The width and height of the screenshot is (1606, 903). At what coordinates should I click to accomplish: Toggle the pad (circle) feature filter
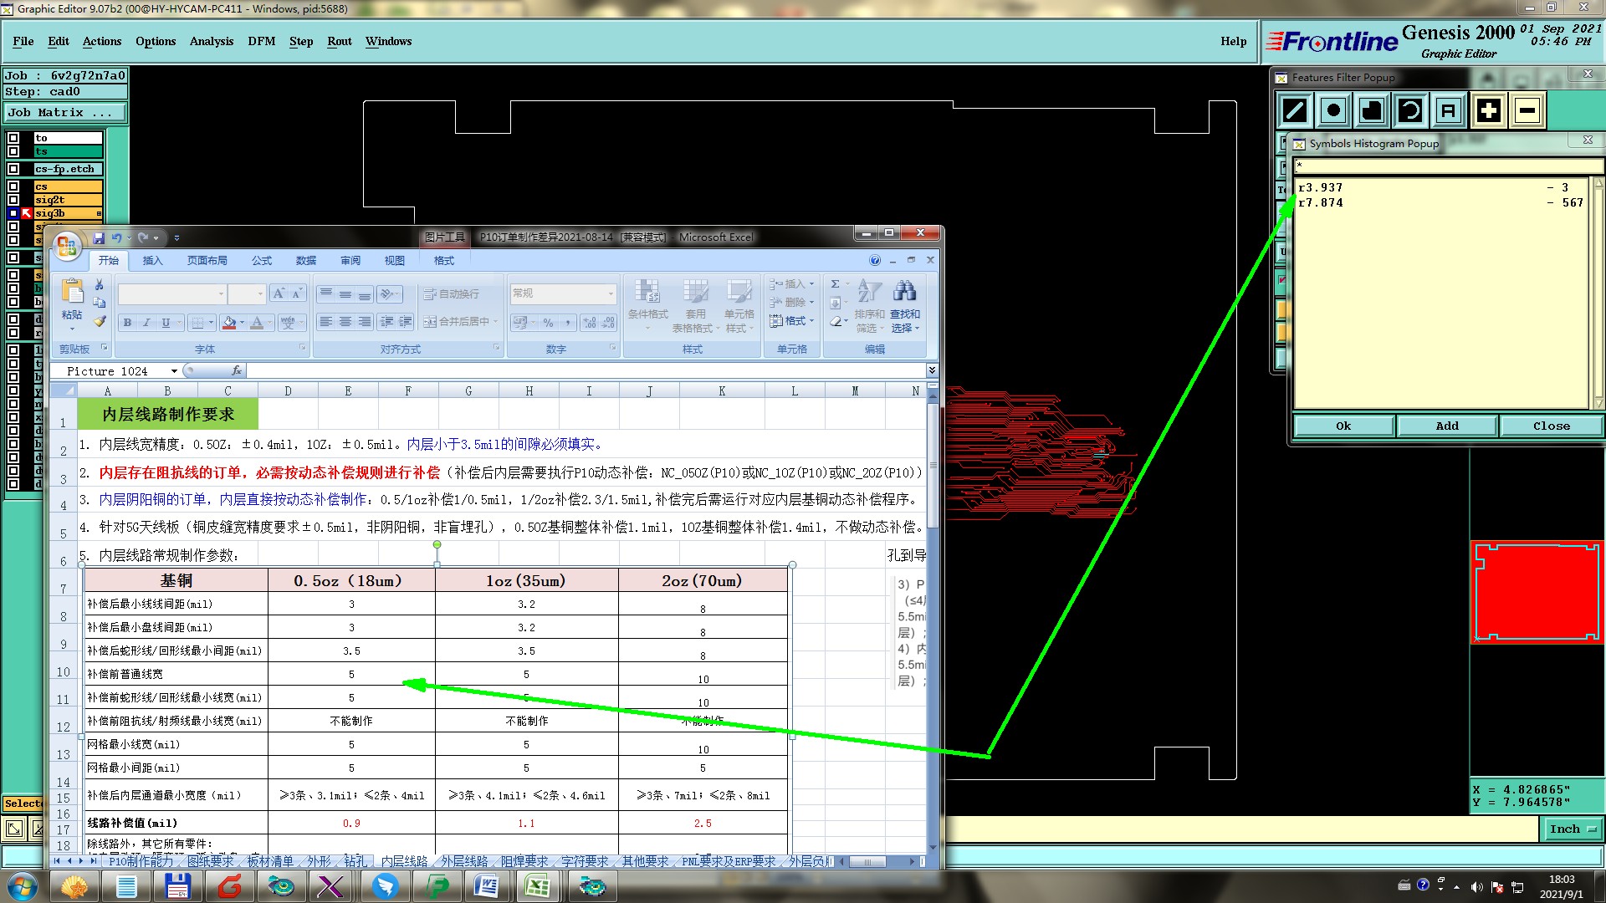(x=1333, y=110)
